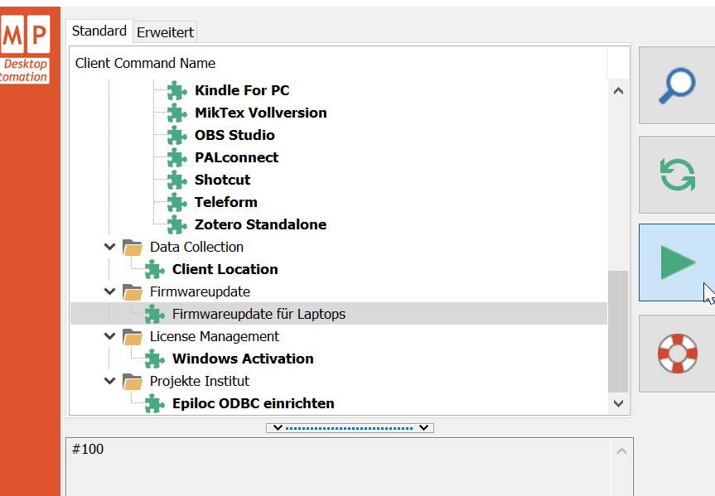
Task: Open help via the lifebuoy icon
Action: (x=676, y=354)
